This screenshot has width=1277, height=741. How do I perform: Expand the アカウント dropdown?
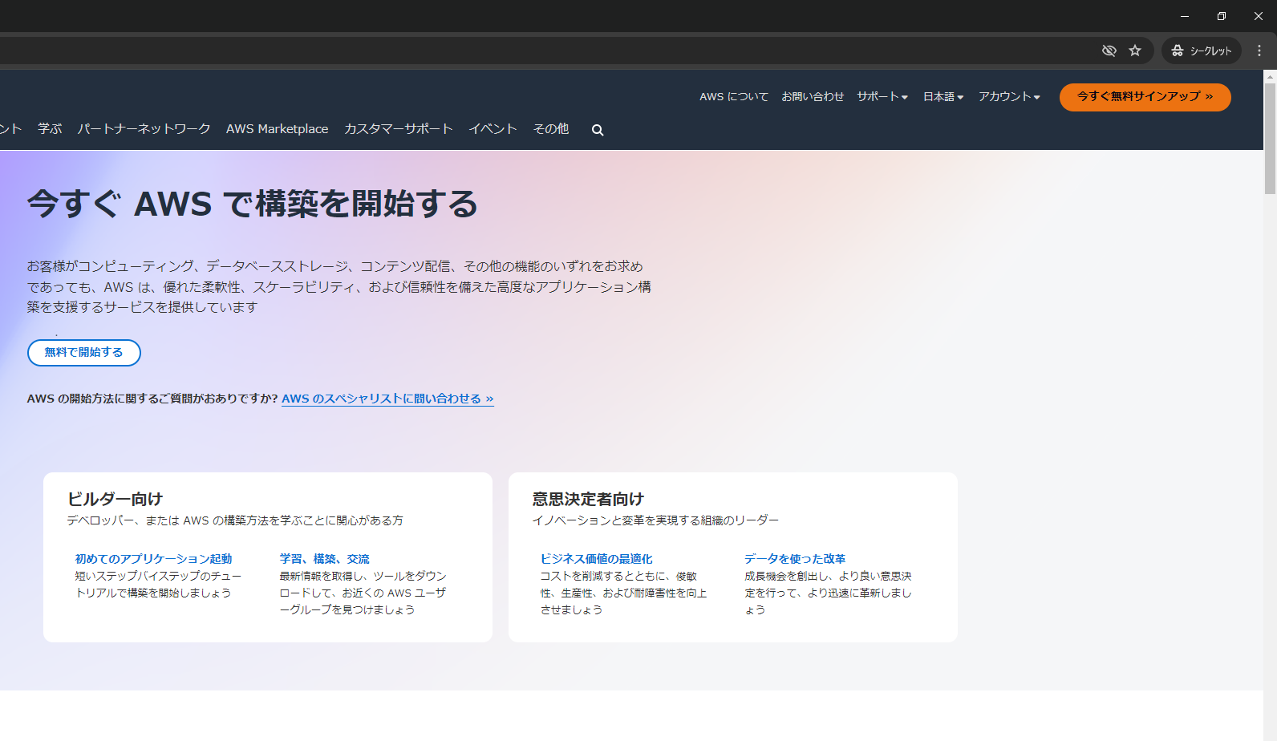click(x=1008, y=96)
